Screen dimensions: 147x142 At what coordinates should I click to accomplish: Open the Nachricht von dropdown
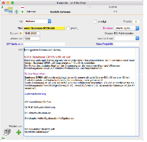pyautogui.click(x=127, y=38)
